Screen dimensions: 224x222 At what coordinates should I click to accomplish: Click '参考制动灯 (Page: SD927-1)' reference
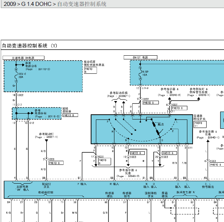[46, 135]
